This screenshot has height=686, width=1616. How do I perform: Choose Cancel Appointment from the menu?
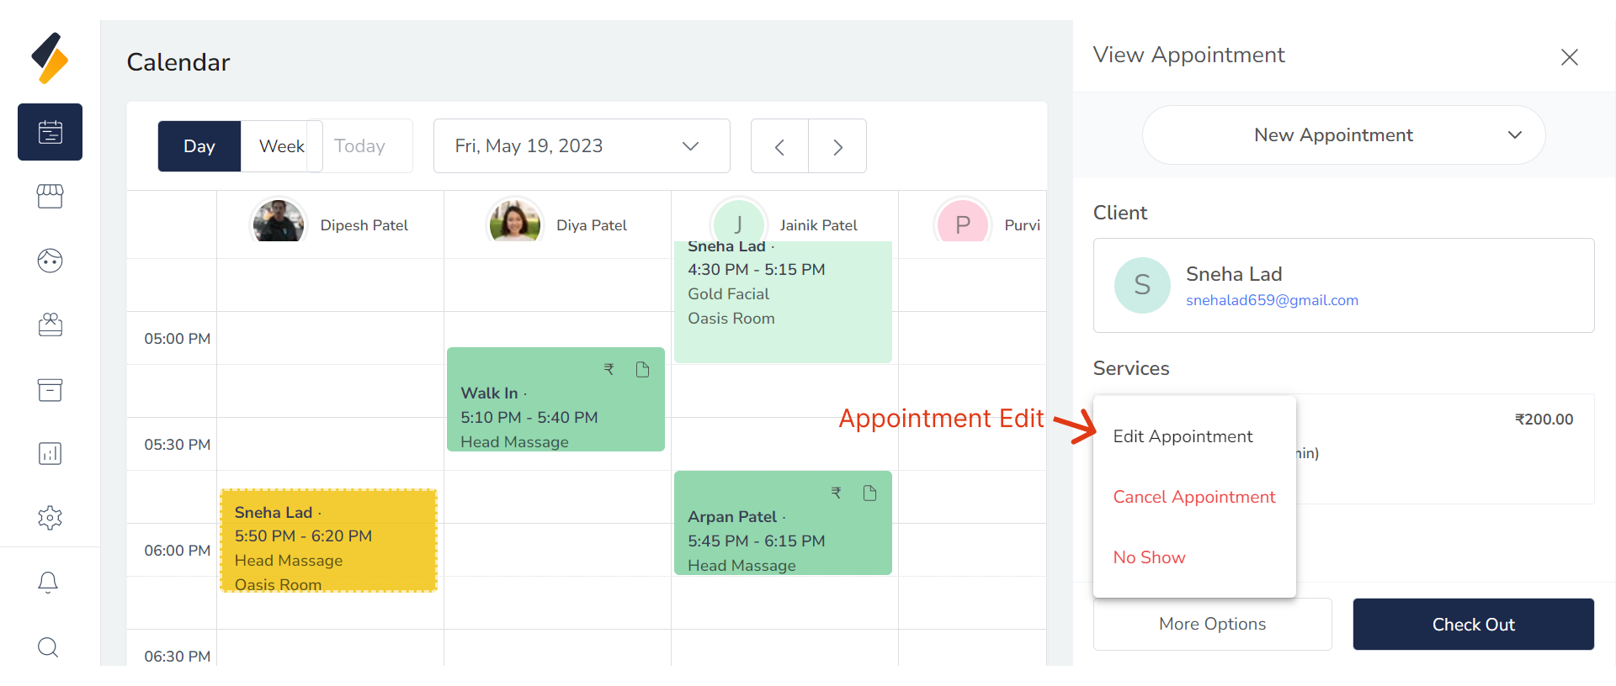click(x=1193, y=497)
